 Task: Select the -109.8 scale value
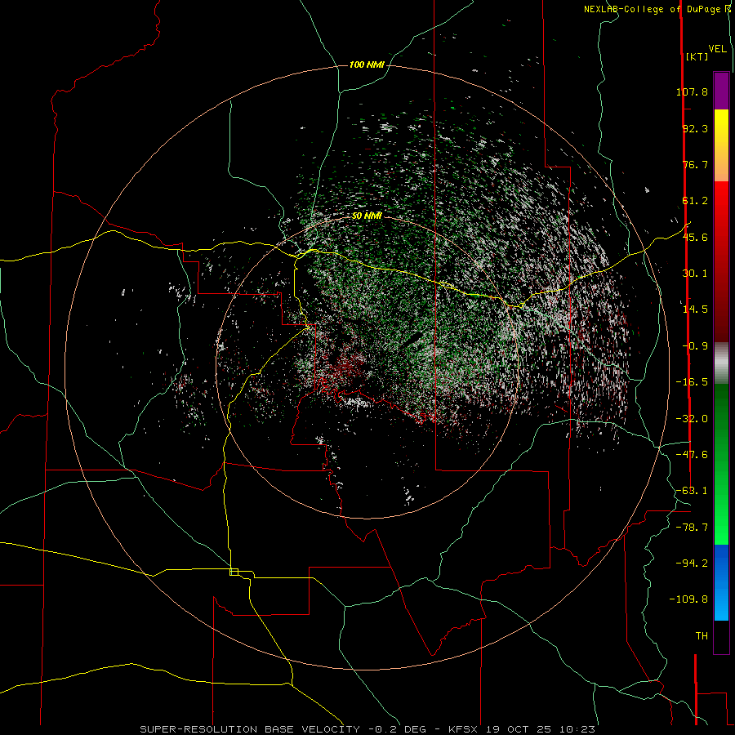pyautogui.click(x=688, y=599)
